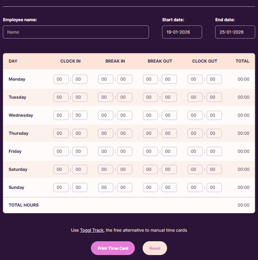Select Sunday Clock In minutes field

point(80,187)
